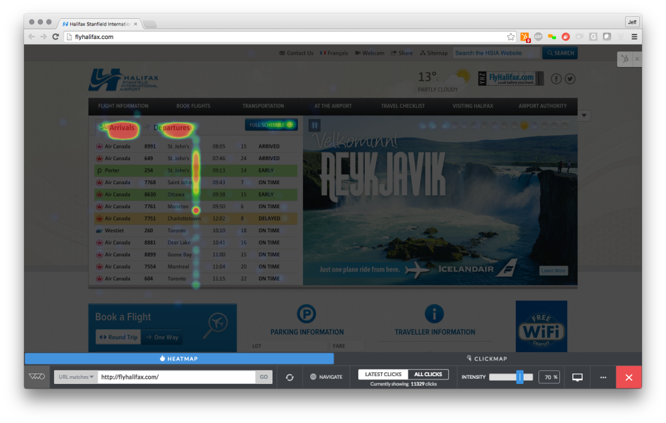This screenshot has height=423, width=666.
Task: Reload the page with the refresh icon
Action: point(55,37)
